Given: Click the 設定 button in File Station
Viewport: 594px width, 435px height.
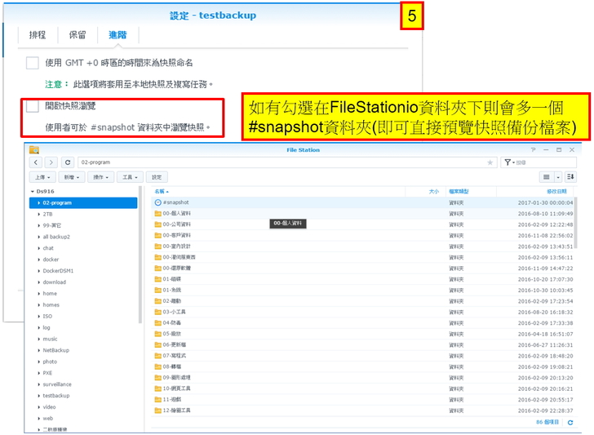Looking at the screenshot, I should pyautogui.click(x=157, y=177).
